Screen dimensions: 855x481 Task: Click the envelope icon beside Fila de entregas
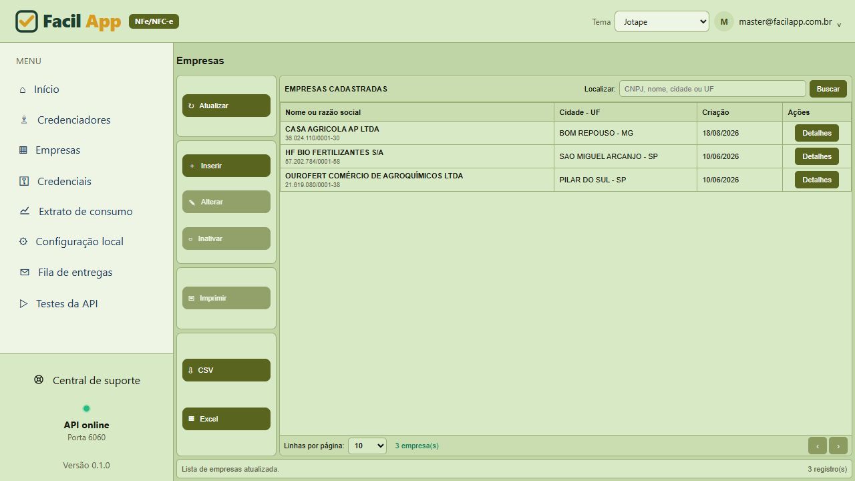click(x=25, y=273)
